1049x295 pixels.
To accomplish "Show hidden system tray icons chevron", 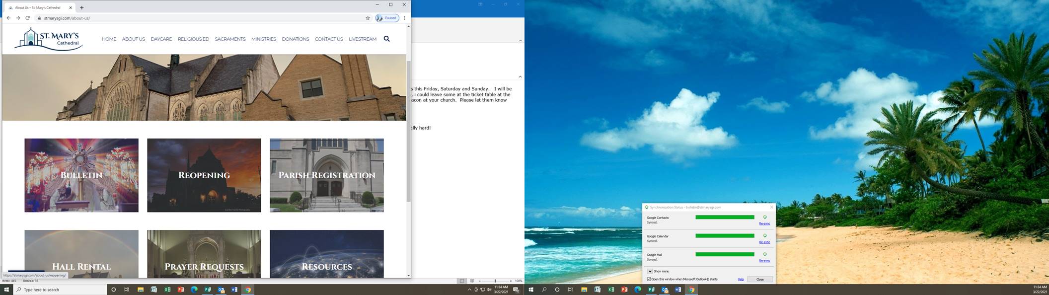I will coord(469,290).
